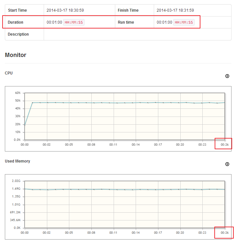The image size is (237, 247).
Task: Click the 2.02G label on the memory axis
Action: 16,181
